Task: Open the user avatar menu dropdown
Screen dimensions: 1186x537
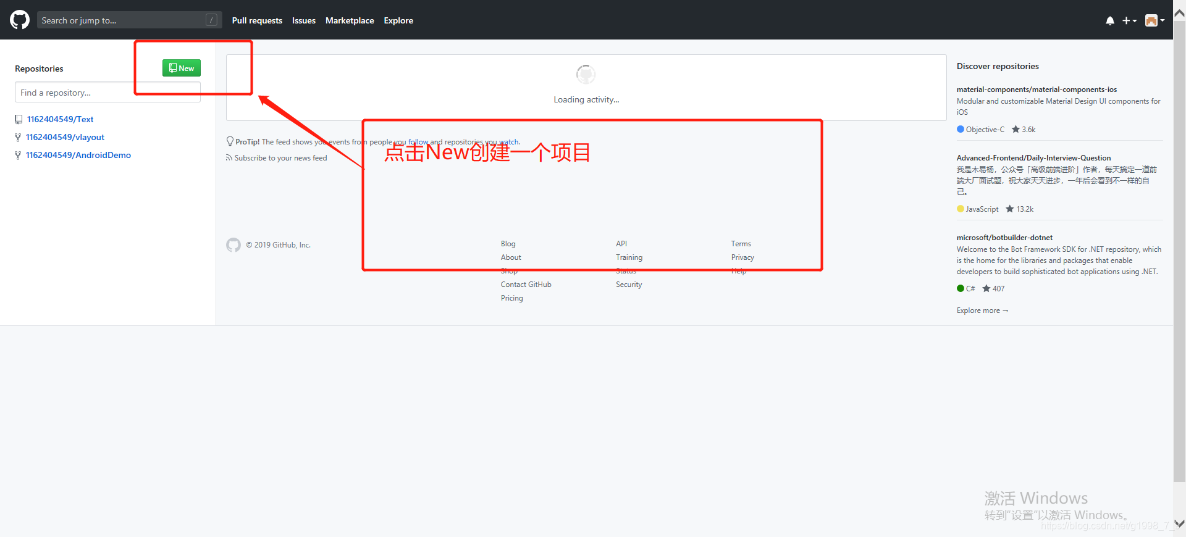Action: [1154, 20]
